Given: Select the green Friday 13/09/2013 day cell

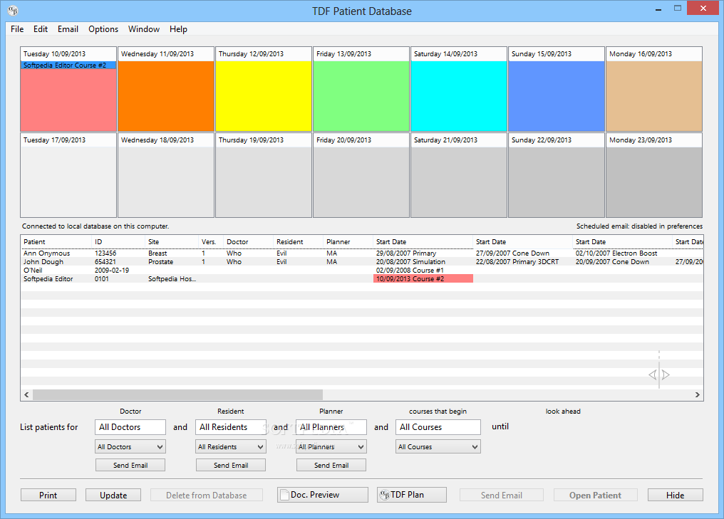Looking at the screenshot, I should tap(361, 96).
